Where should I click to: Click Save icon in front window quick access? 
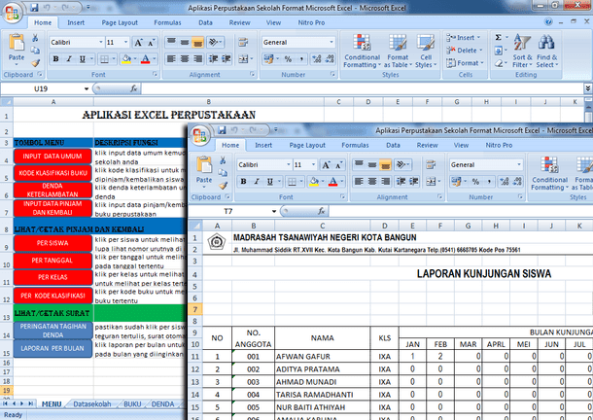point(222,130)
